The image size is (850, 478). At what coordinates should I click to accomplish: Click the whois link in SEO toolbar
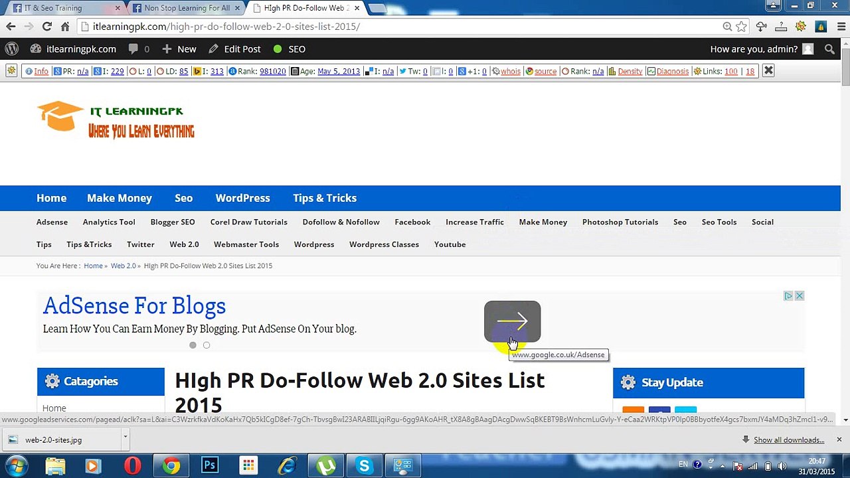511,71
